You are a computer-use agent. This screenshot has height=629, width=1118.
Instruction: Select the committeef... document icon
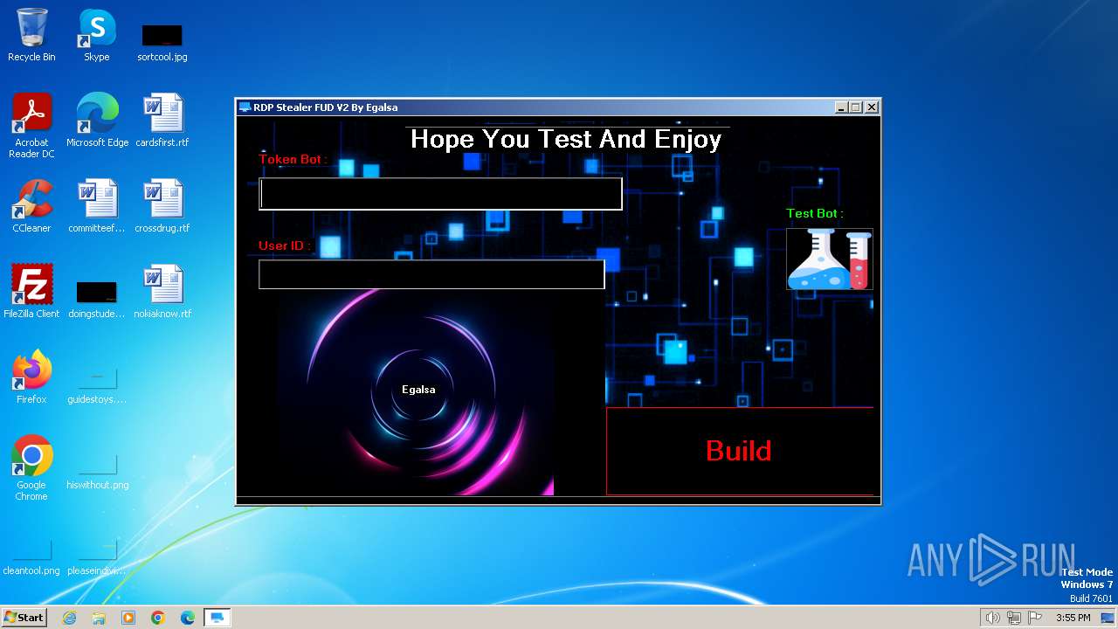pos(97,207)
